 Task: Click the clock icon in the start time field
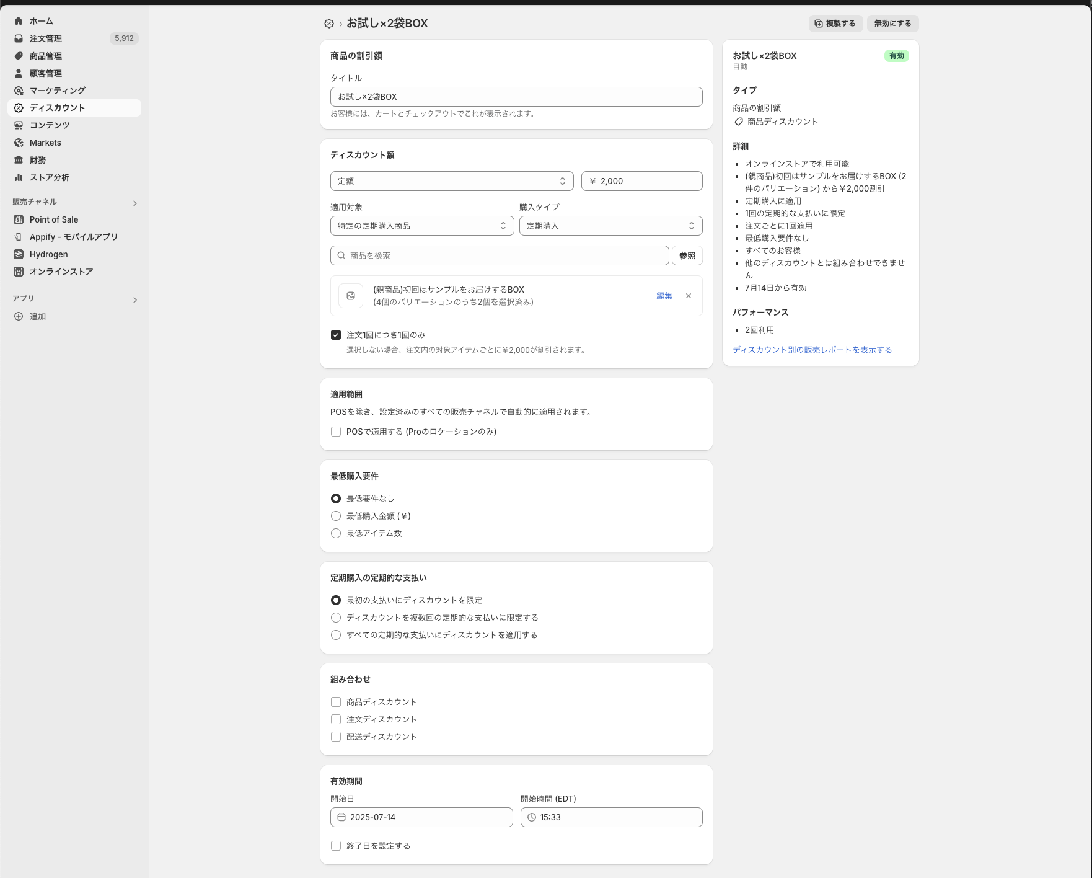[532, 817]
